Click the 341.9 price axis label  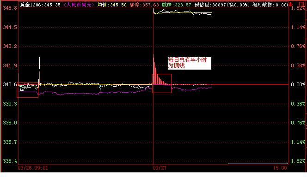[10, 65]
